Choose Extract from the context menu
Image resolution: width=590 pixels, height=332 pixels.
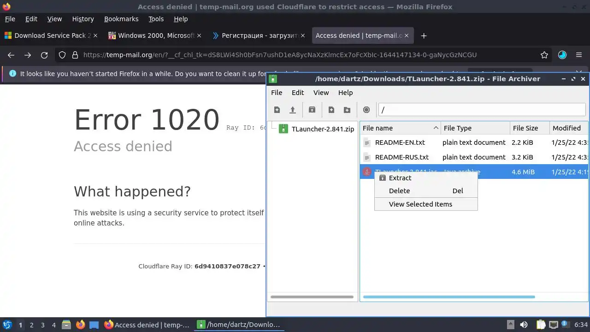426,178
